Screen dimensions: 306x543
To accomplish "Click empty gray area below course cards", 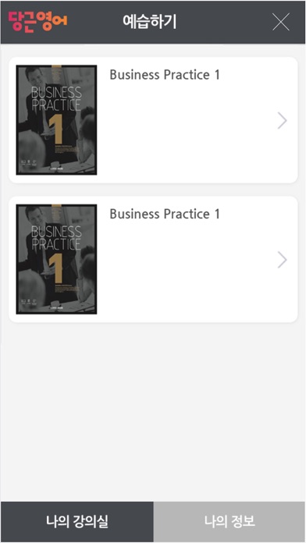I will click(153, 412).
